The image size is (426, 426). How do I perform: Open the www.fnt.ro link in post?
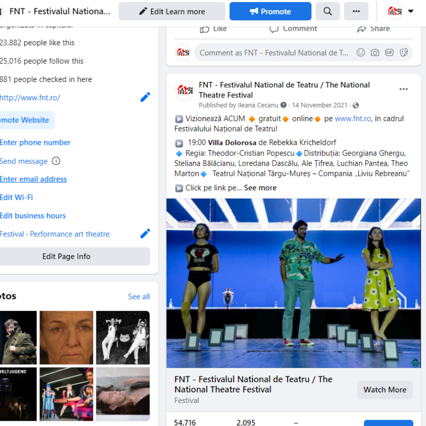(353, 119)
